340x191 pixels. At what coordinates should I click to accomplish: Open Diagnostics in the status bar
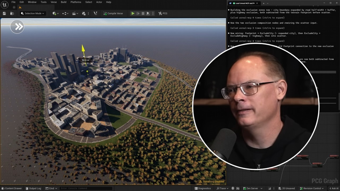tap(203, 188)
